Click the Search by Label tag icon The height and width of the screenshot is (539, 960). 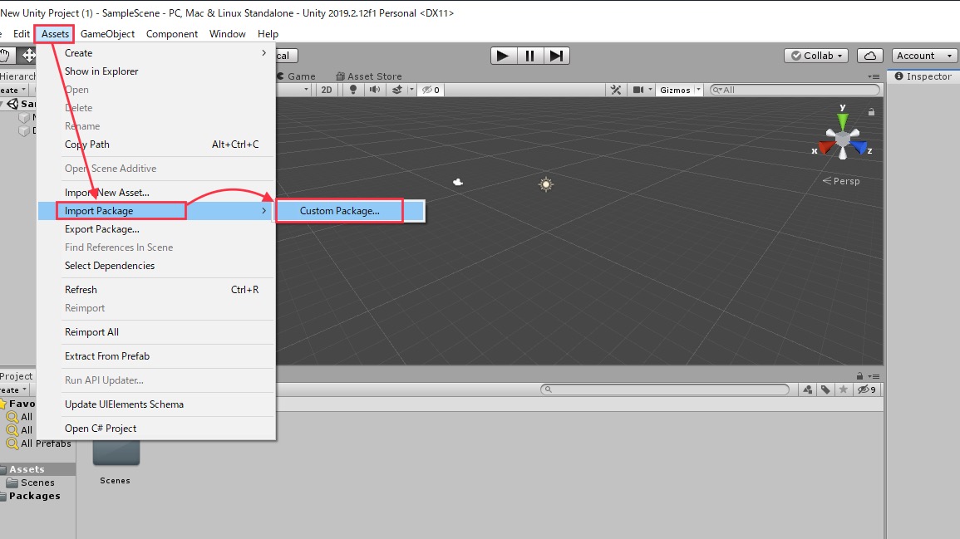(x=825, y=390)
